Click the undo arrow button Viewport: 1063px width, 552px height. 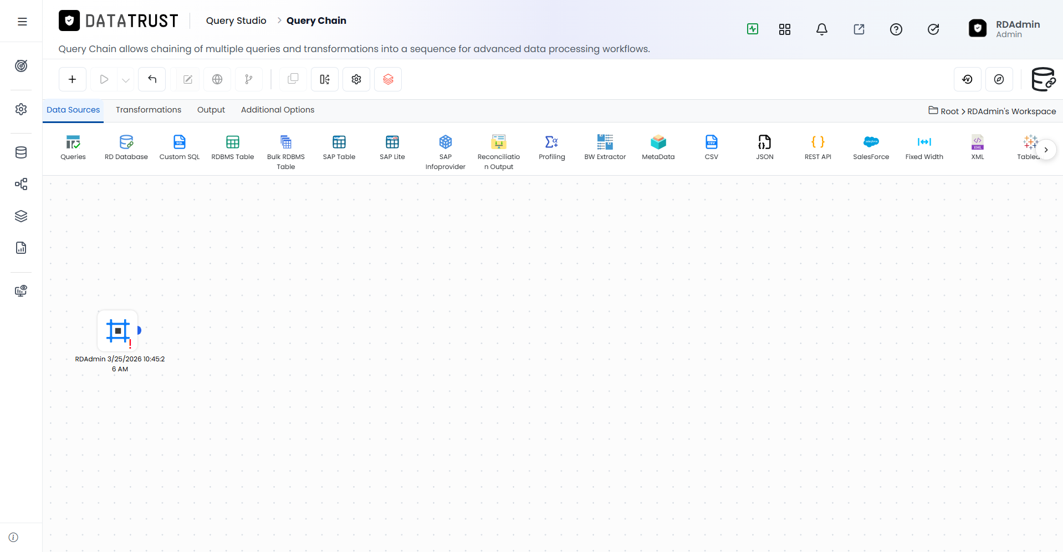(152, 79)
